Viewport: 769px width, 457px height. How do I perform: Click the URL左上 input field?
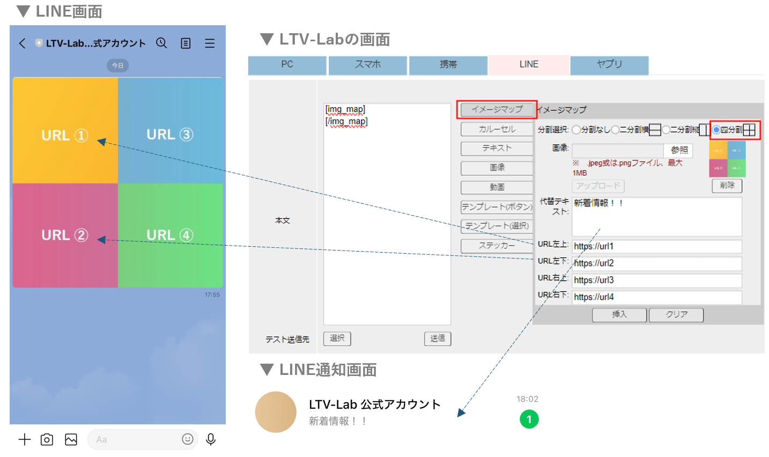657,246
